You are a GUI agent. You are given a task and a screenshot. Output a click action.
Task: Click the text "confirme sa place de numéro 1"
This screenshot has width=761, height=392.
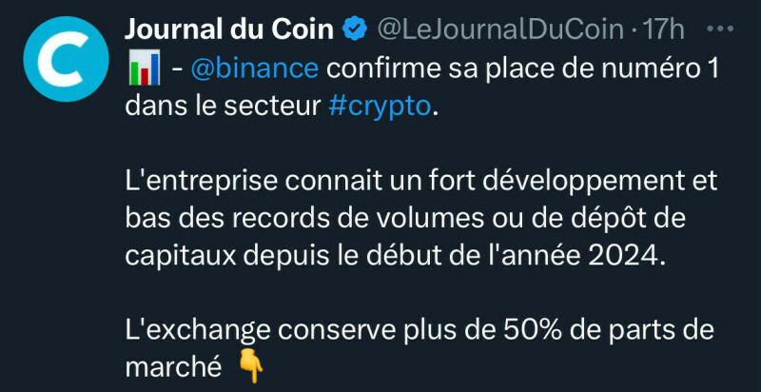coord(523,69)
